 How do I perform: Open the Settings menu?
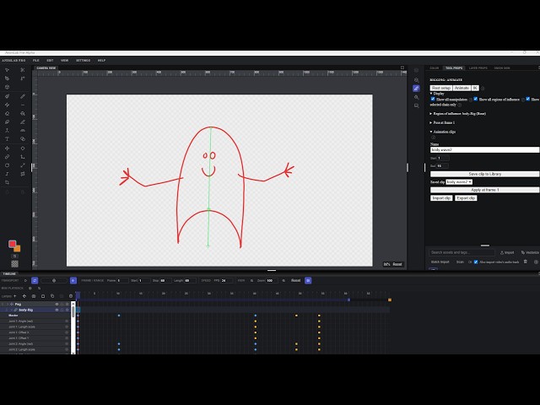pyautogui.click(x=83, y=61)
